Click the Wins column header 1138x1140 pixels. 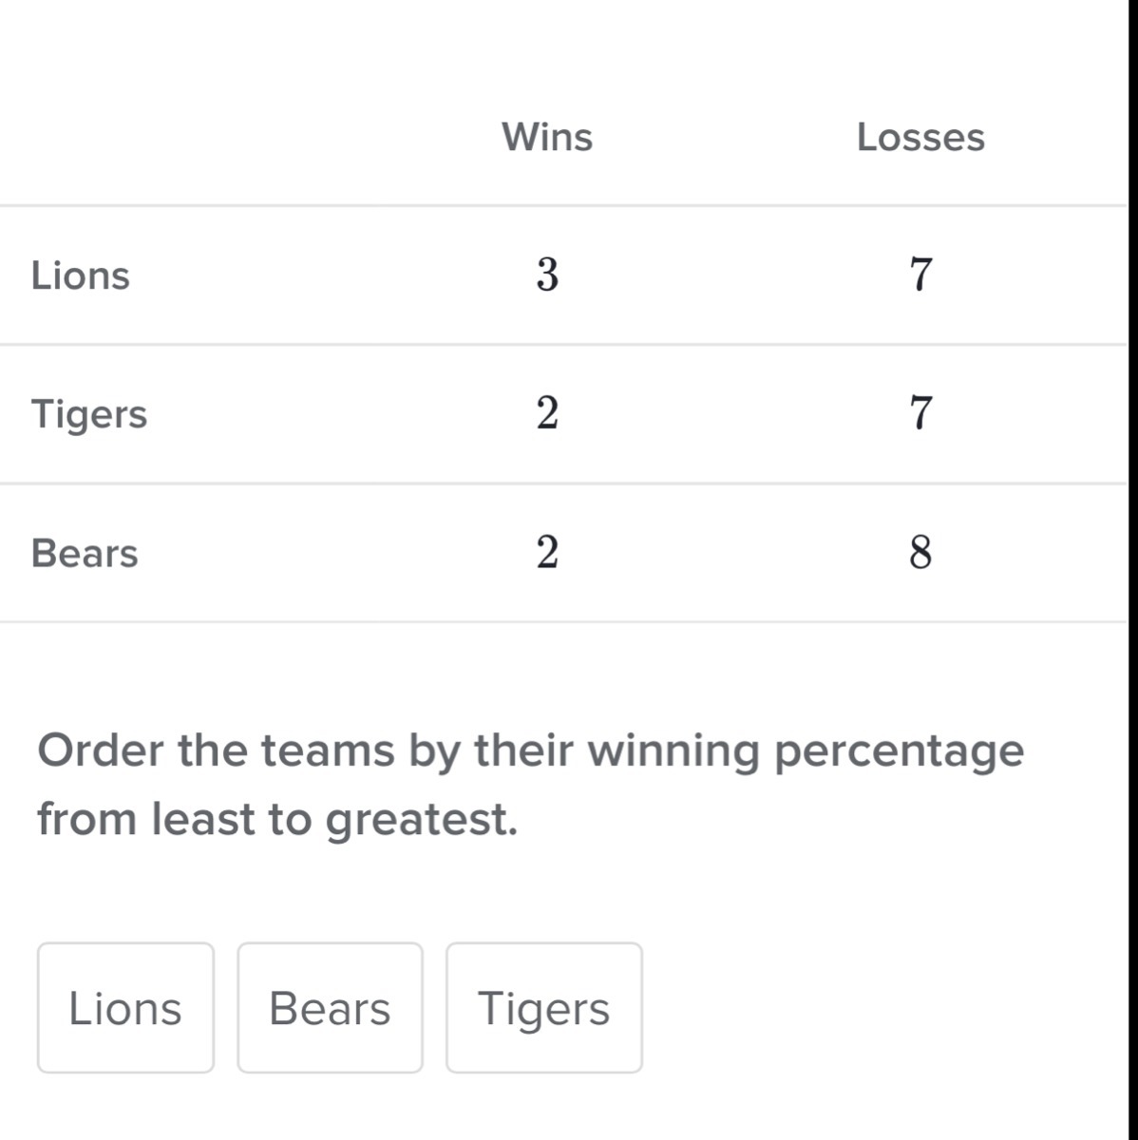pyautogui.click(x=547, y=137)
